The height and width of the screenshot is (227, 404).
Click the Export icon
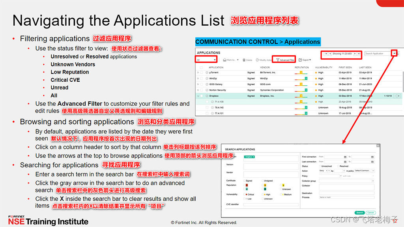300,60
